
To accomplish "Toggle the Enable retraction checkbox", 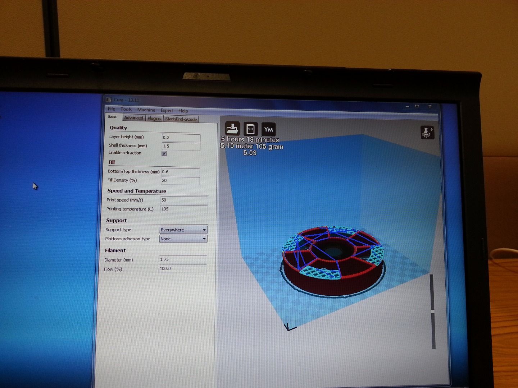I will click(164, 153).
